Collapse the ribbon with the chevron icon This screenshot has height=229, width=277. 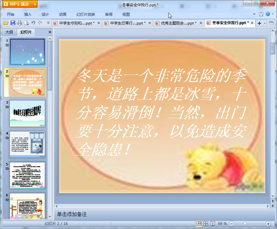pos(254,14)
